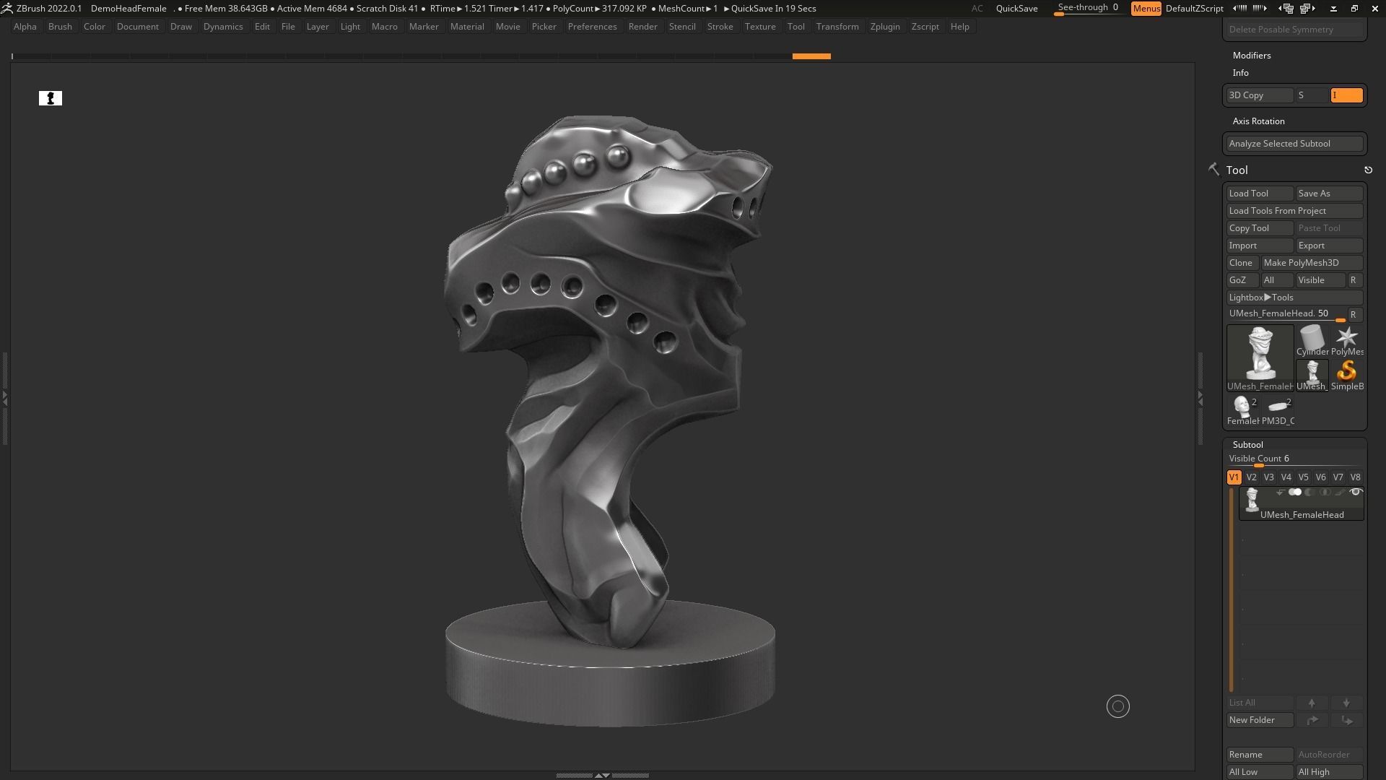This screenshot has height=780, width=1386.
Task: Select the small UMesh_ tool thumbnail
Action: [x=1312, y=375]
